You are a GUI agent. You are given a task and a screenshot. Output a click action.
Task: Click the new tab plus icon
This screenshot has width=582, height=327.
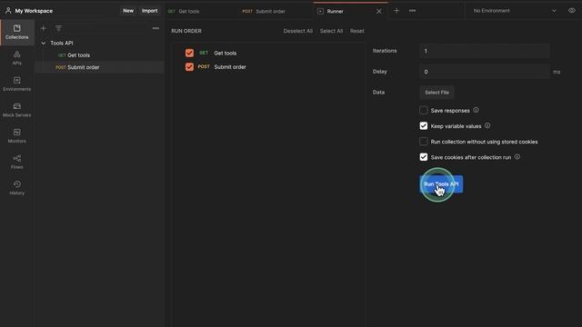tap(396, 11)
